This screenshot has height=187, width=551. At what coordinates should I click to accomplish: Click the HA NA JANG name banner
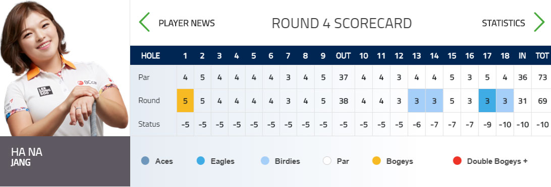click(65, 161)
